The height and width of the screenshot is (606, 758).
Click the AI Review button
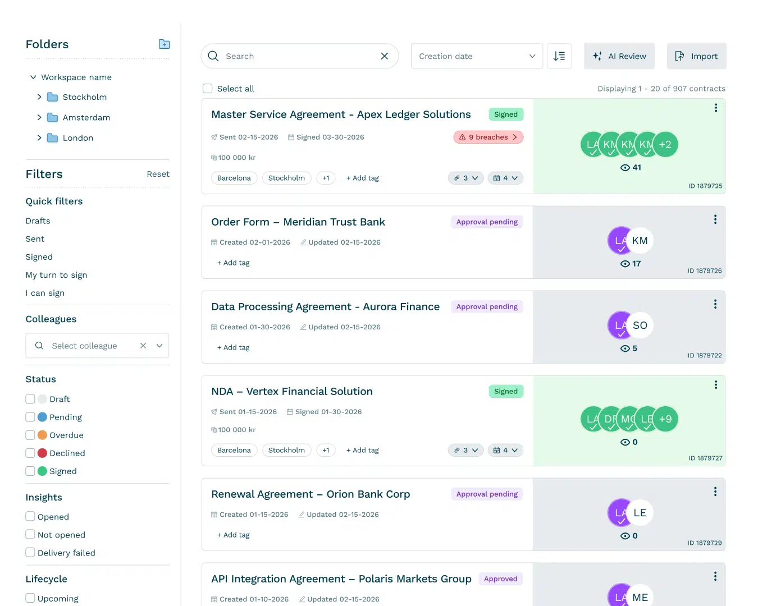(x=619, y=56)
